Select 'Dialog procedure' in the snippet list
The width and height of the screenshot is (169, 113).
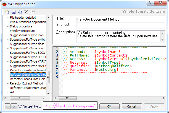coord(21,26)
